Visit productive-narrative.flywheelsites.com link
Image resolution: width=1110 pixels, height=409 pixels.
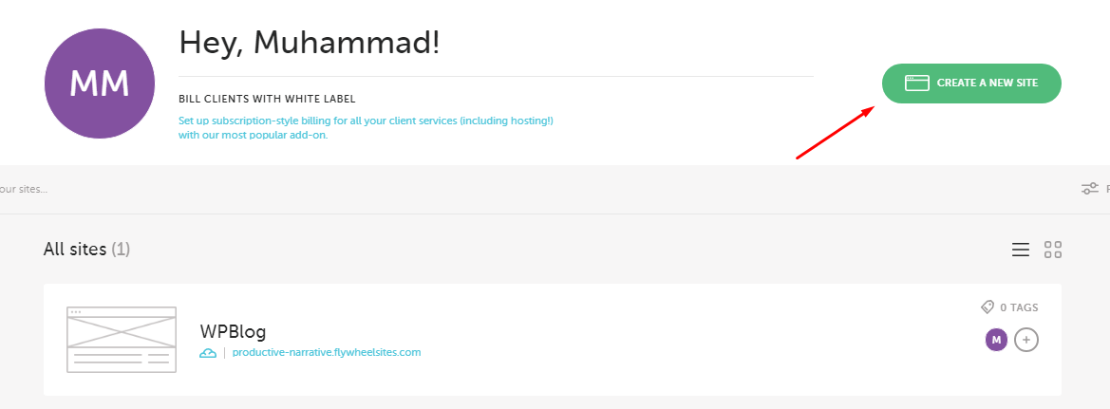pyautogui.click(x=327, y=352)
